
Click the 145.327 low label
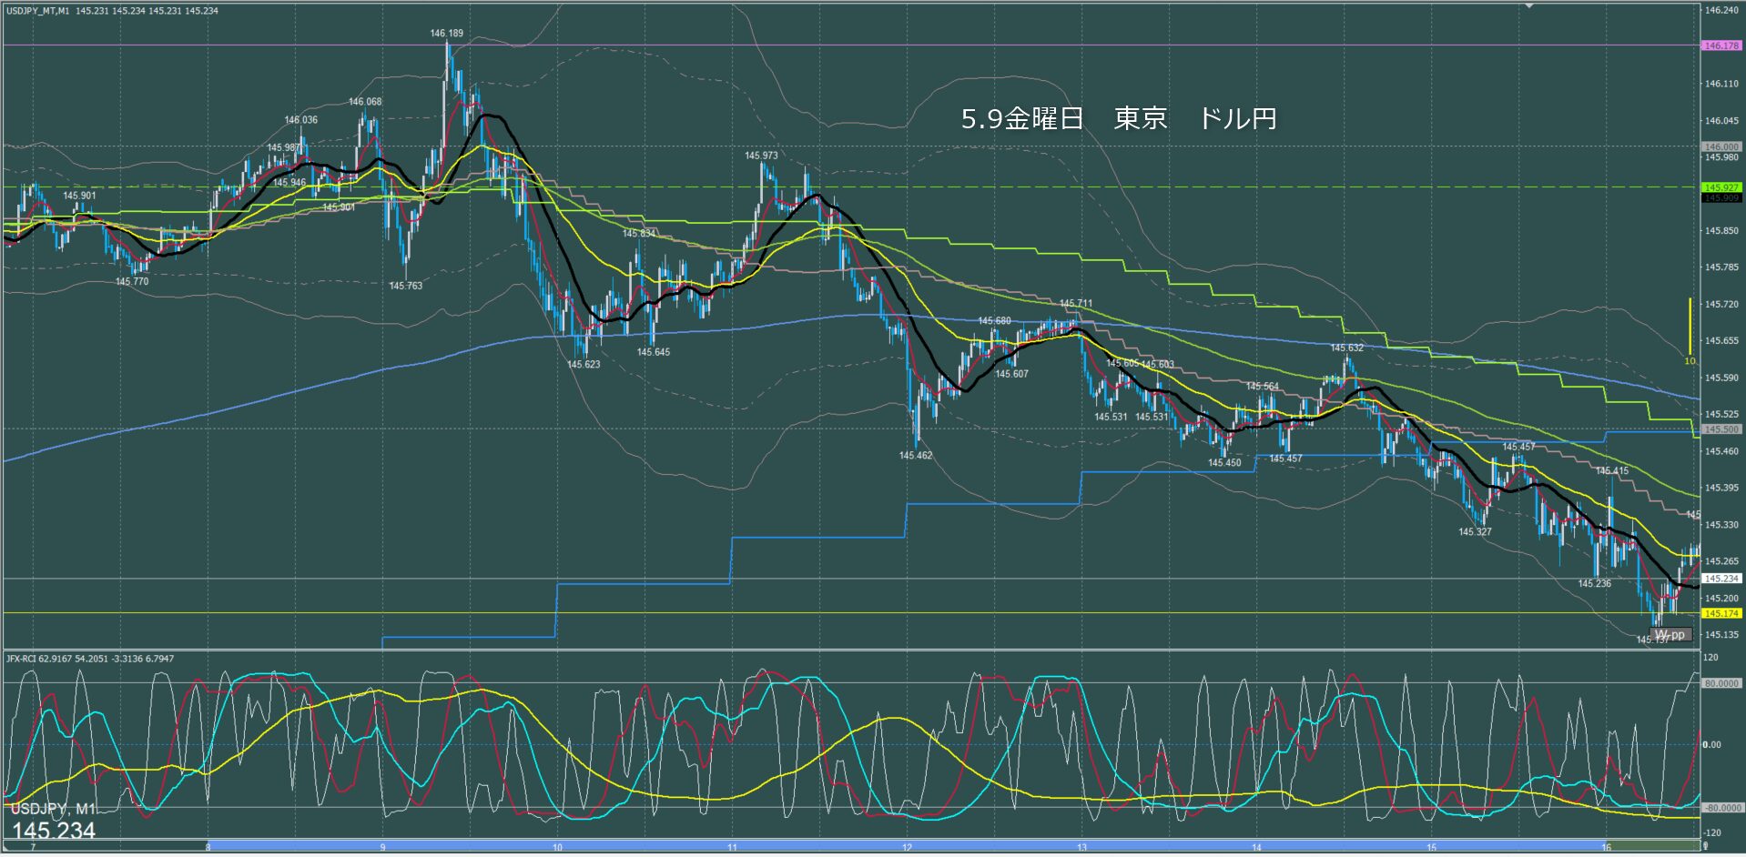[x=1475, y=532]
